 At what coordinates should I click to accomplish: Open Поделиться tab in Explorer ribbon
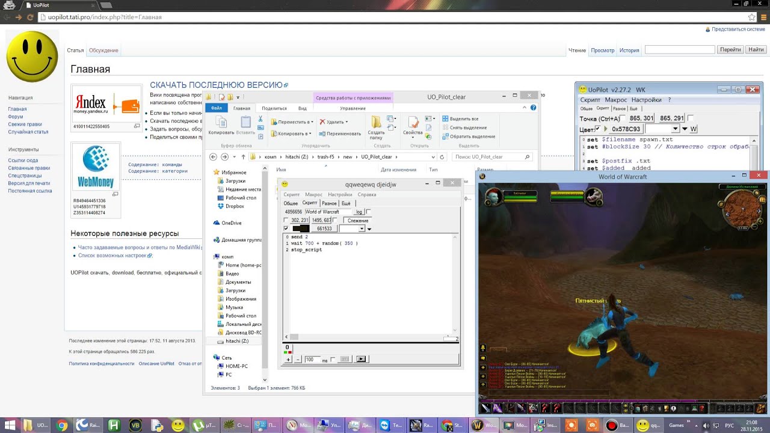coord(274,108)
